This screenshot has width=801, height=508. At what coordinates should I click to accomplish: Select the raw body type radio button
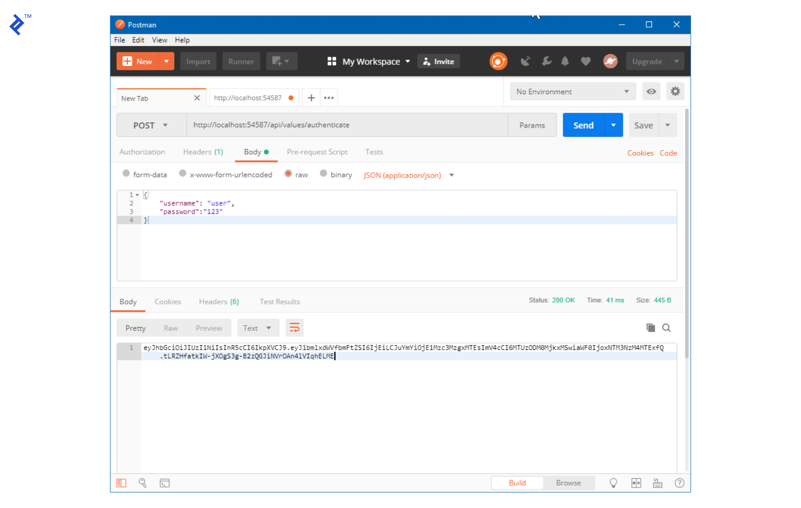point(289,174)
